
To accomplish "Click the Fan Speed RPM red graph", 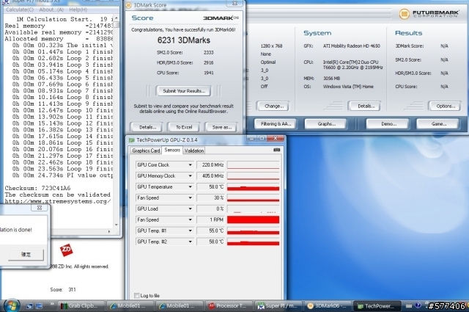I will 253,220.
